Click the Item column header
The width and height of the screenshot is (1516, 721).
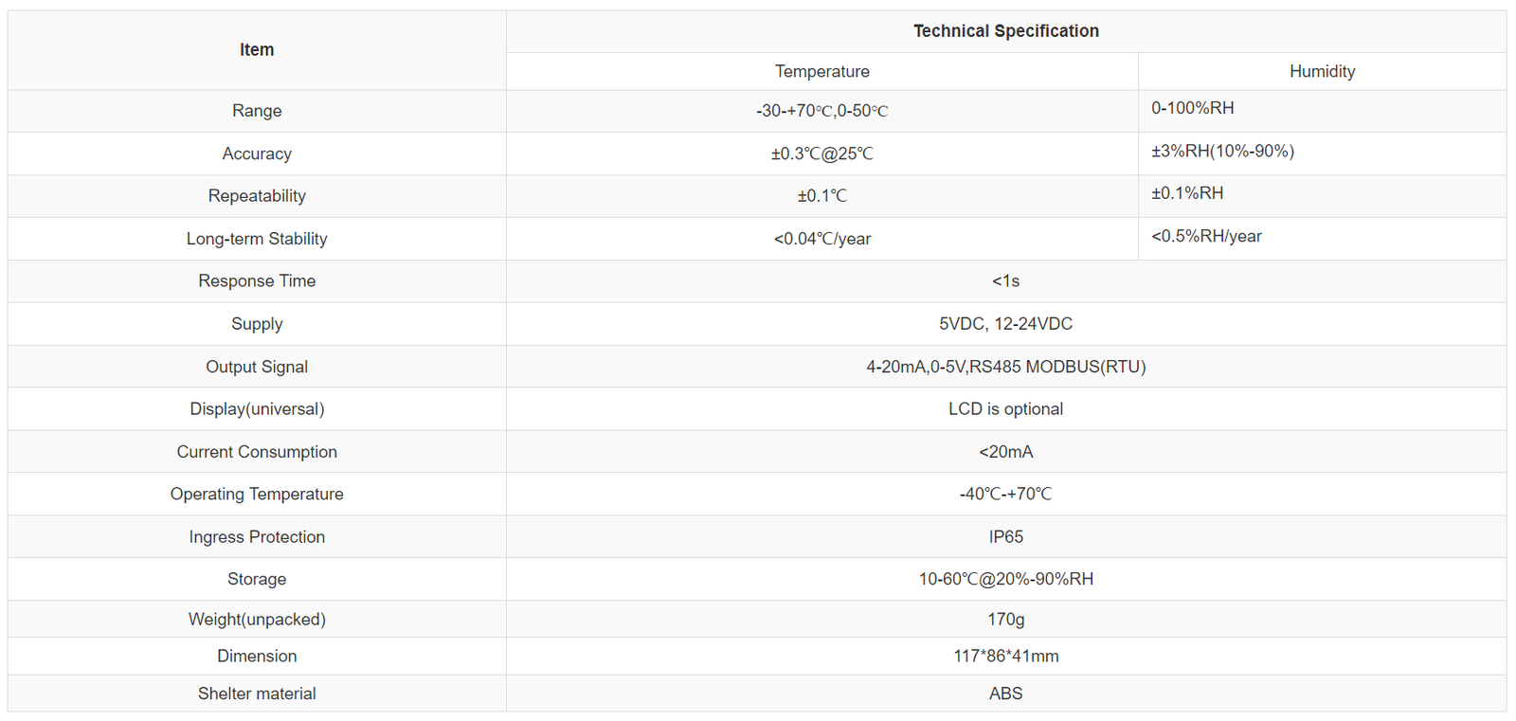(x=257, y=50)
